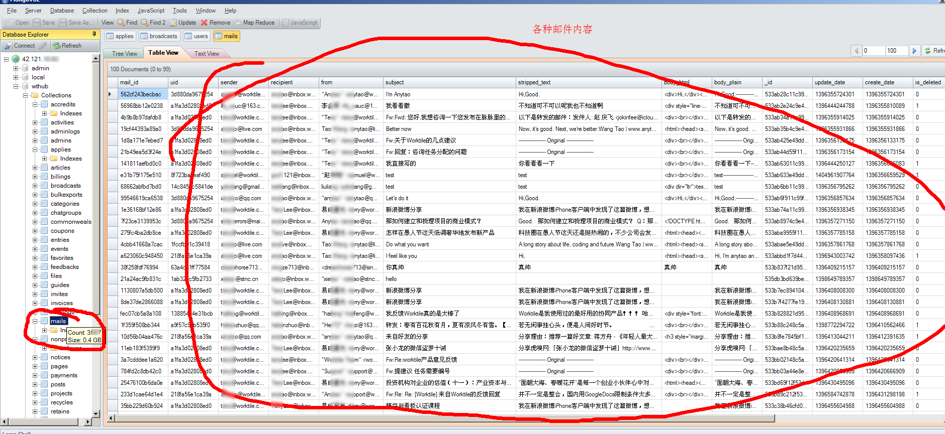Go to next page of documents
The width and height of the screenshot is (945, 434).
914,51
